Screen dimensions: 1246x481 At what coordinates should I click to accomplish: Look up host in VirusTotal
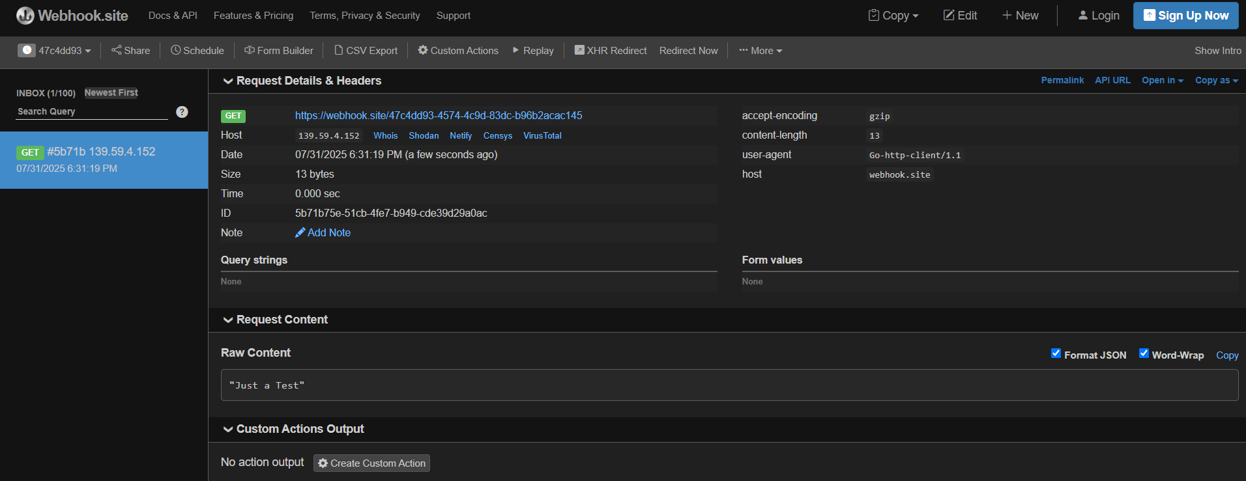(x=542, y=135)
